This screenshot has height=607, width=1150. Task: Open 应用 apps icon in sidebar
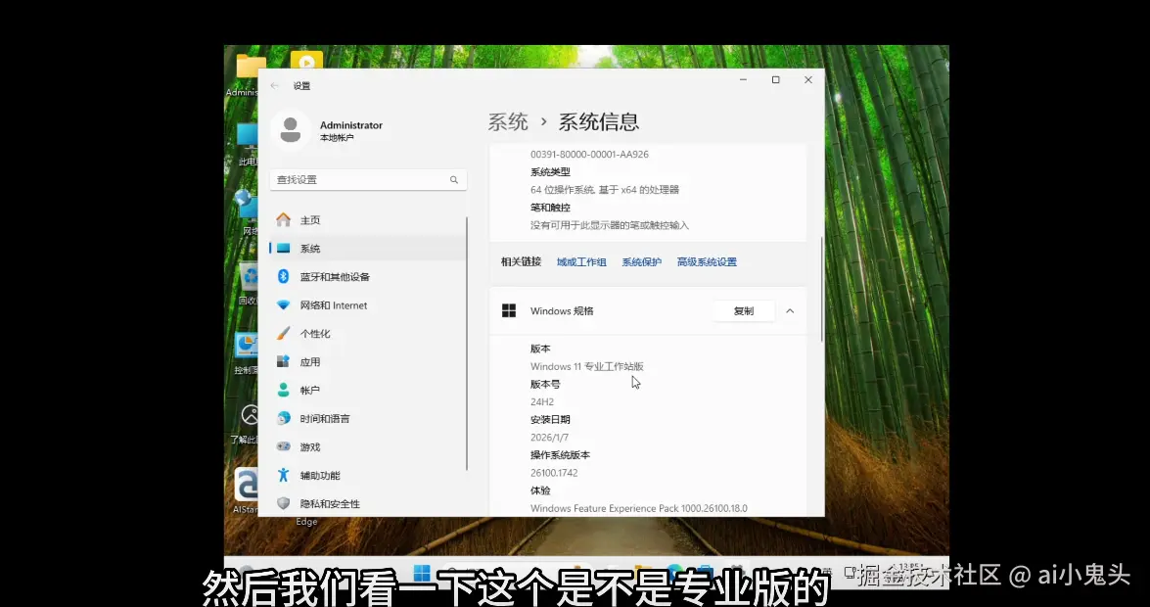tap(283, 362)
